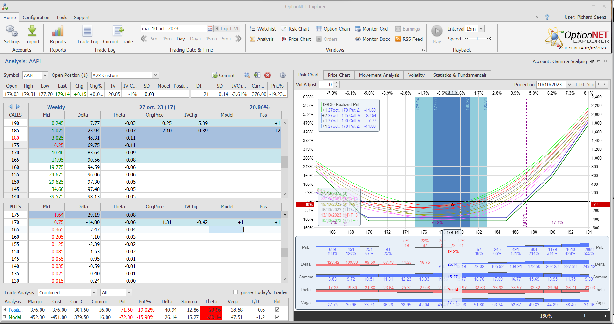Open the Projection date dropdown

[569, 85]
